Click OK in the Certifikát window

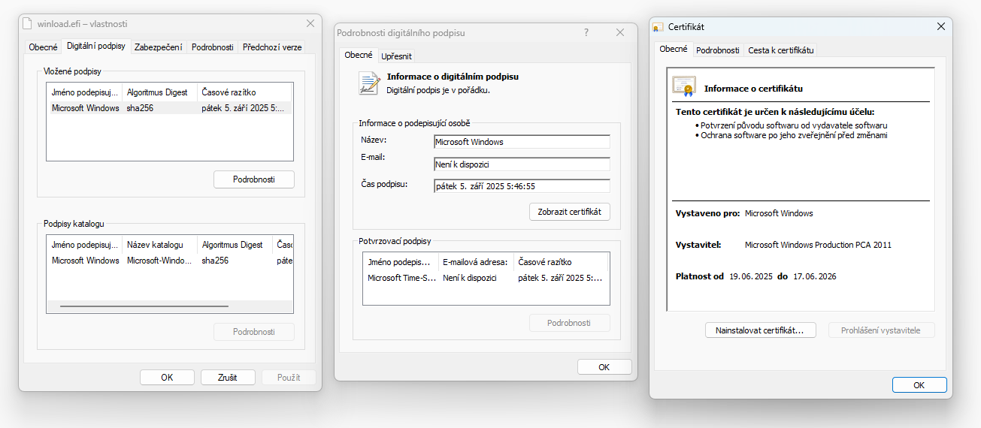(919, 384)
